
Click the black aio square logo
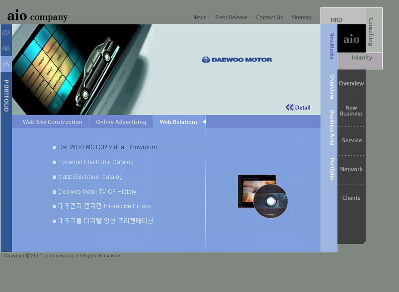[x=351, y=39]
